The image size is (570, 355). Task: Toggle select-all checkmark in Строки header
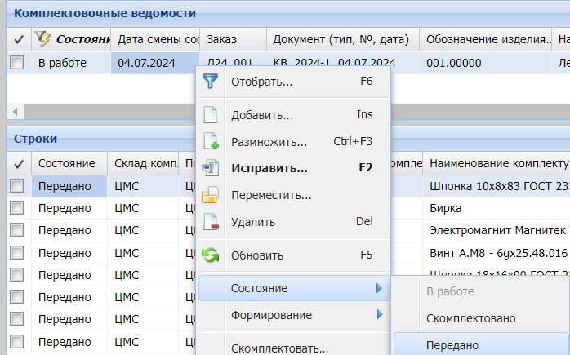click(18, 164)
